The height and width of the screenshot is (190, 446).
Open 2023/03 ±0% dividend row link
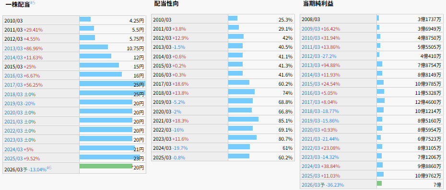[13, 140]
